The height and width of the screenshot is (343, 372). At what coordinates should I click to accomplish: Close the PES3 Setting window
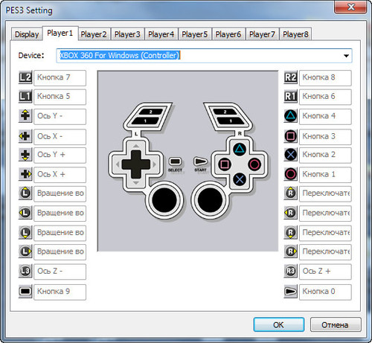[350, 7]
